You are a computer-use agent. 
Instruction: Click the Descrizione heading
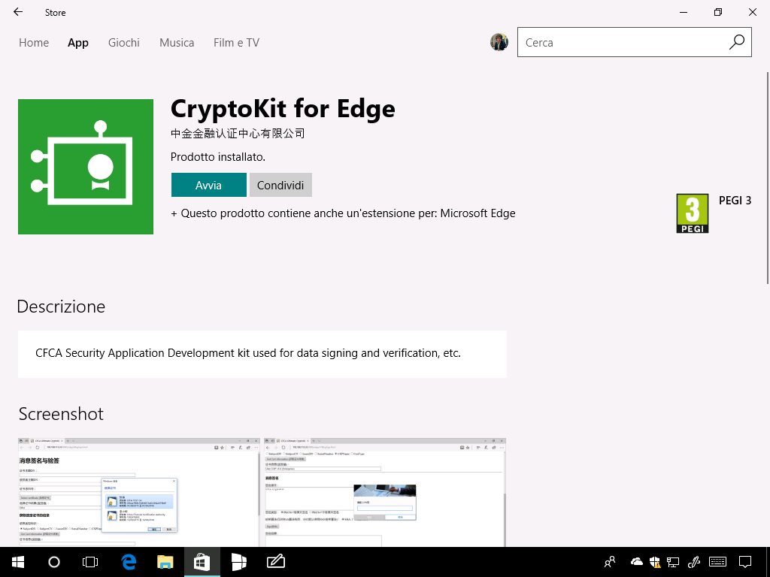click(x=61, y=307)
